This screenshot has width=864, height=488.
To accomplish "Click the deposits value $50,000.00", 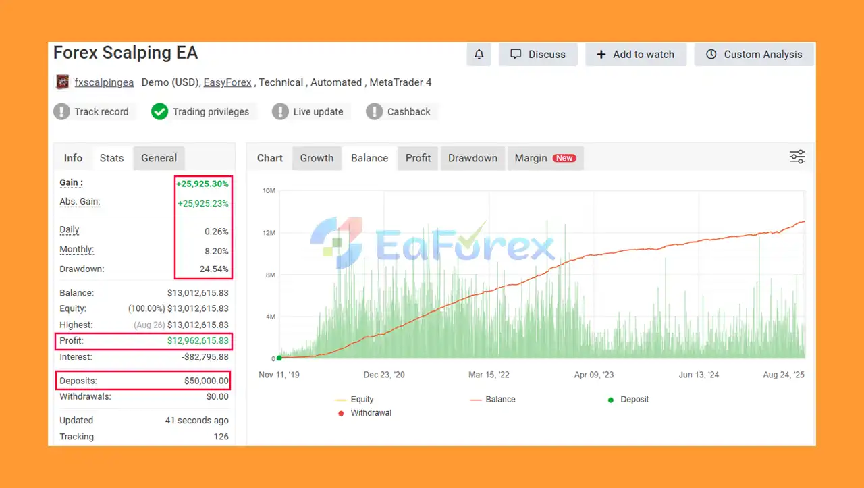I will point(207,381).
